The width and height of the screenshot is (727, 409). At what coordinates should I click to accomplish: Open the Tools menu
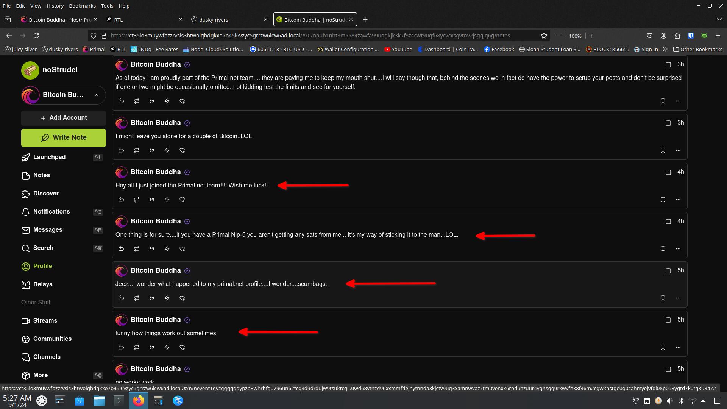[107, 6]
